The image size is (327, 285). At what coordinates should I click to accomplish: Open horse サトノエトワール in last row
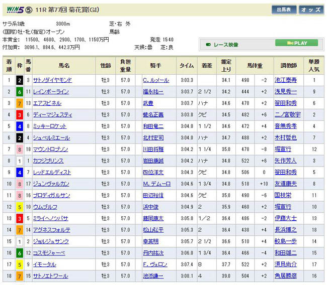tap(50, 276)
